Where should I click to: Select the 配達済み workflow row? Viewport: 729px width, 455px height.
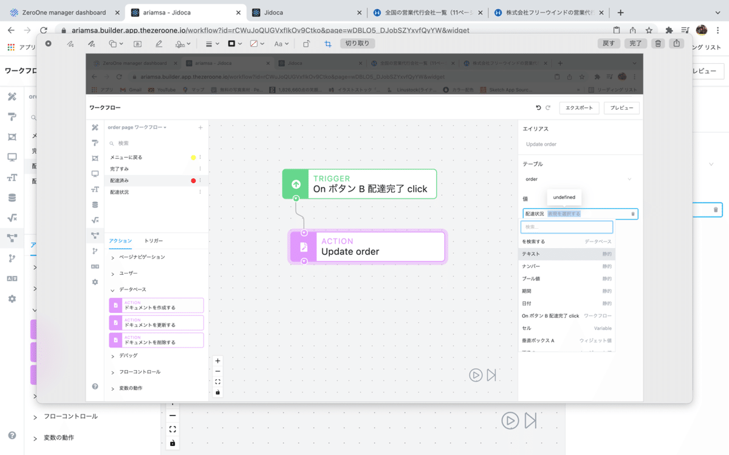click(x=156, y=180)
